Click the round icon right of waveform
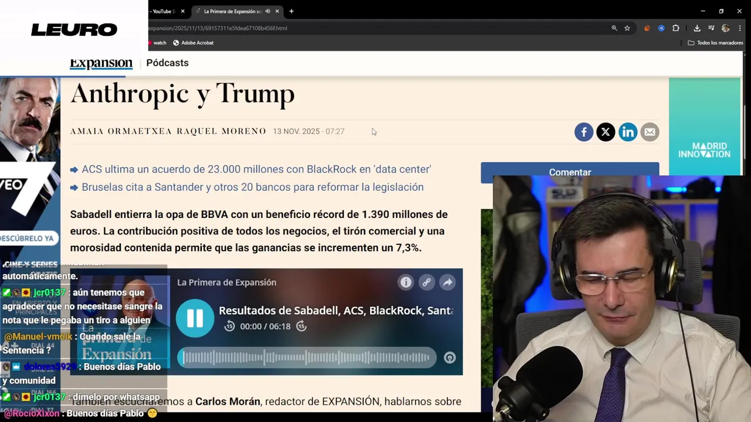 [x=449, y=358]
